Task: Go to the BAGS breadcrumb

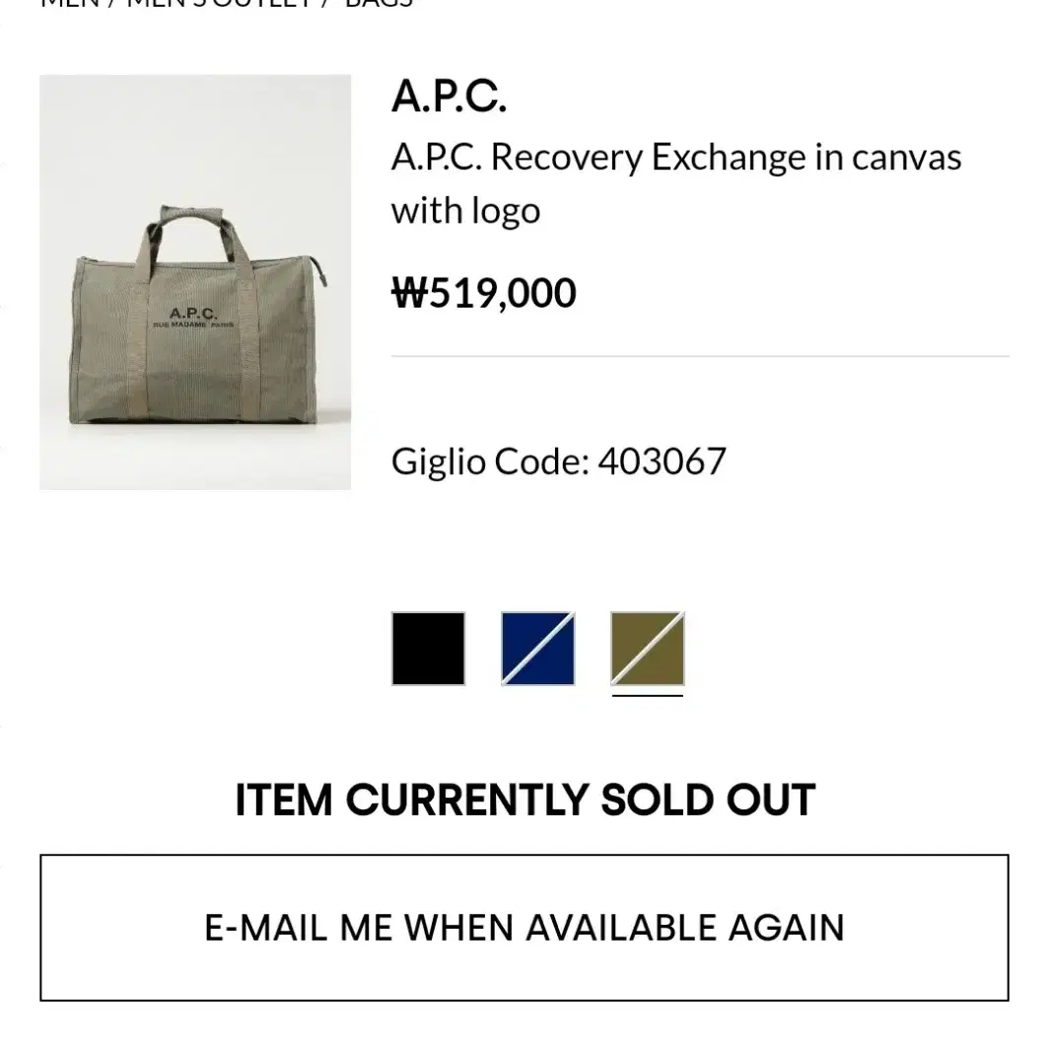Action: click(x=379, y=3)
